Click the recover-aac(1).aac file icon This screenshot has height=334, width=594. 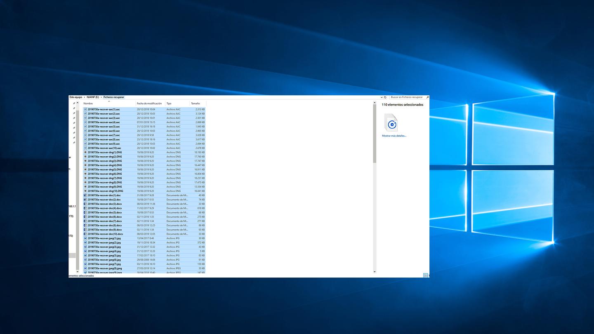pos(85,109)
